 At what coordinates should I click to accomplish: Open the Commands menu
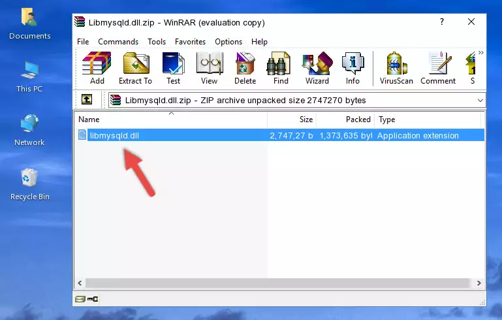pos(118,42)
